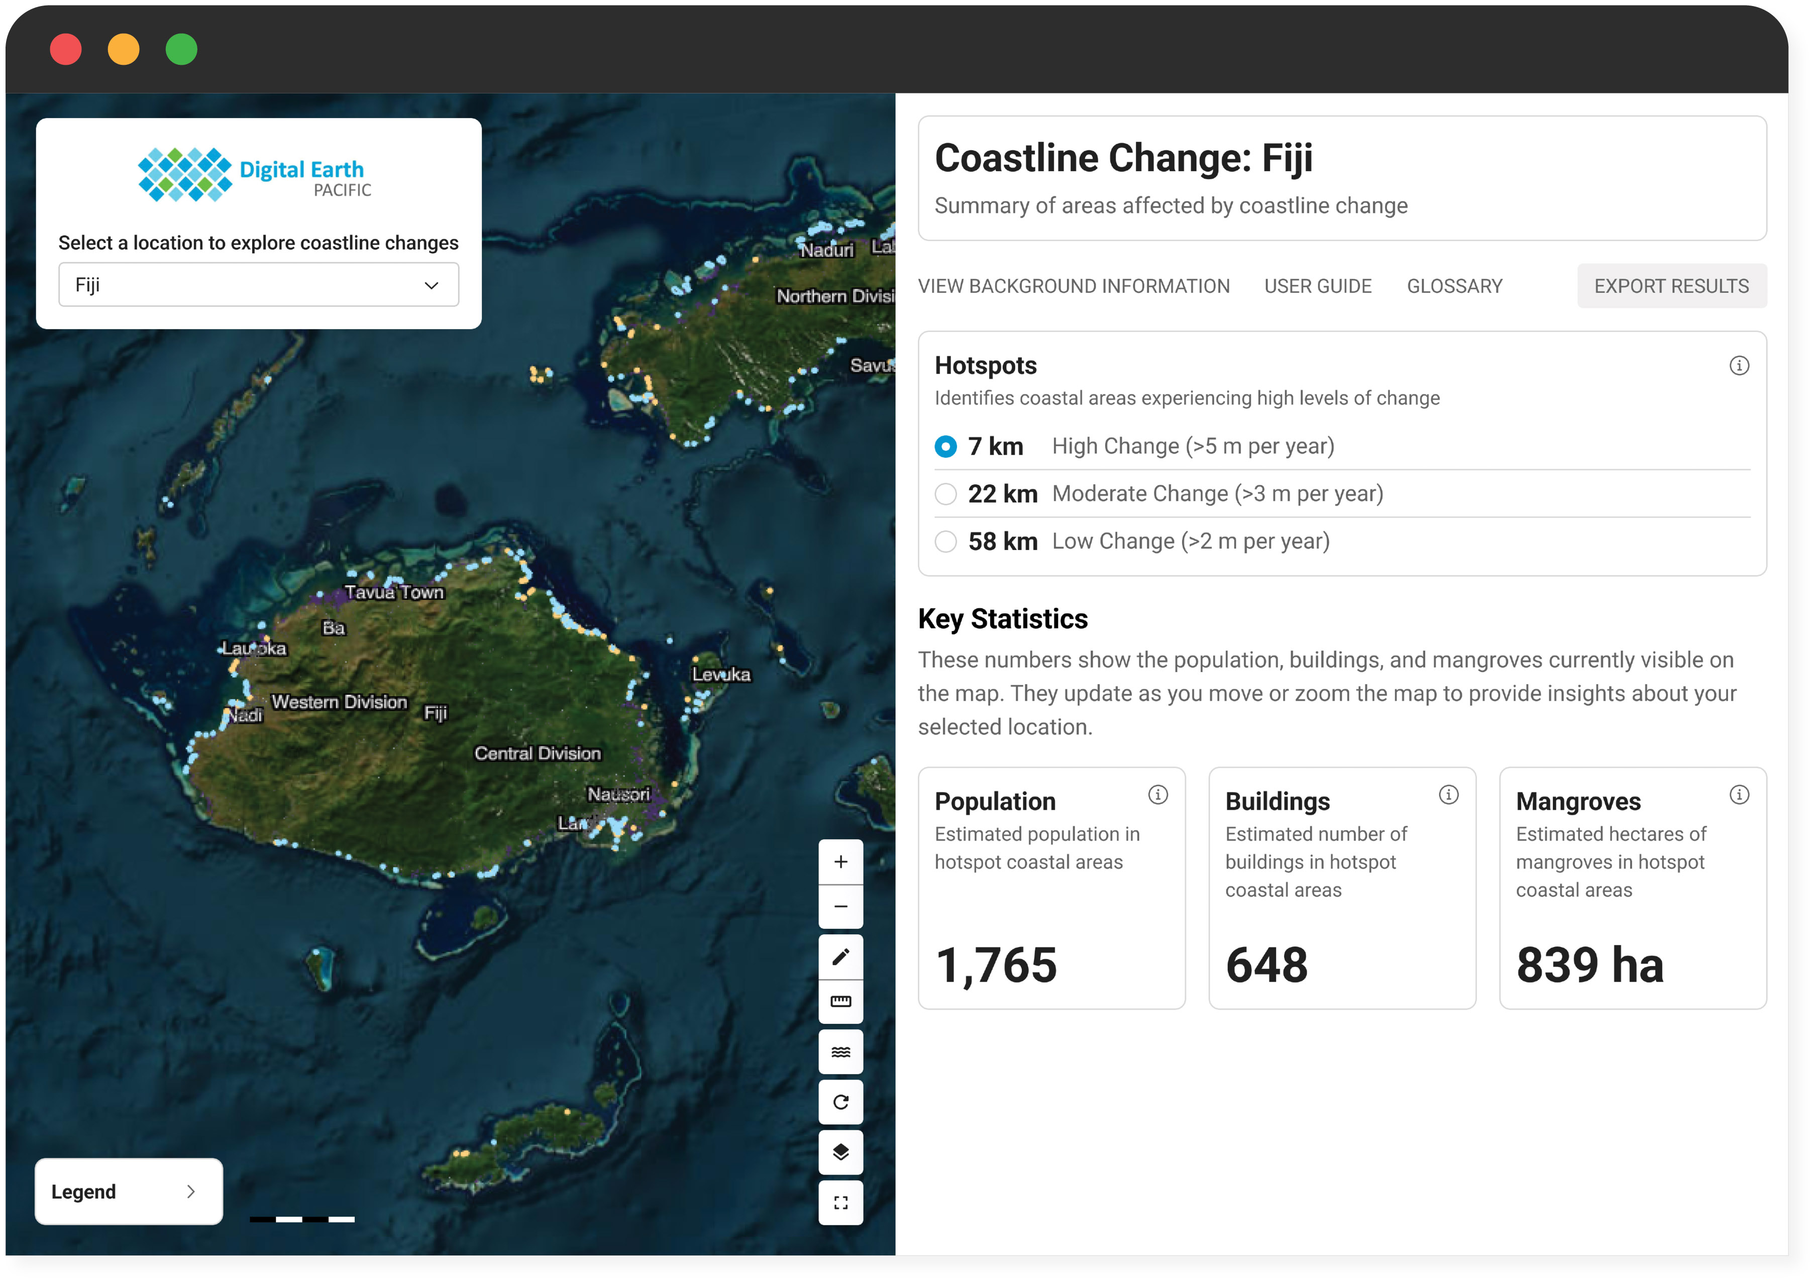The width and height of the screenshot is (1815, 1282).
Task: Toggle the waves coastline layer icon
Action: (840, 1052)
